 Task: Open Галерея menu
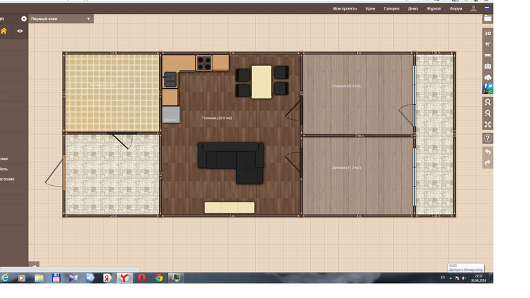click(392, 9)
